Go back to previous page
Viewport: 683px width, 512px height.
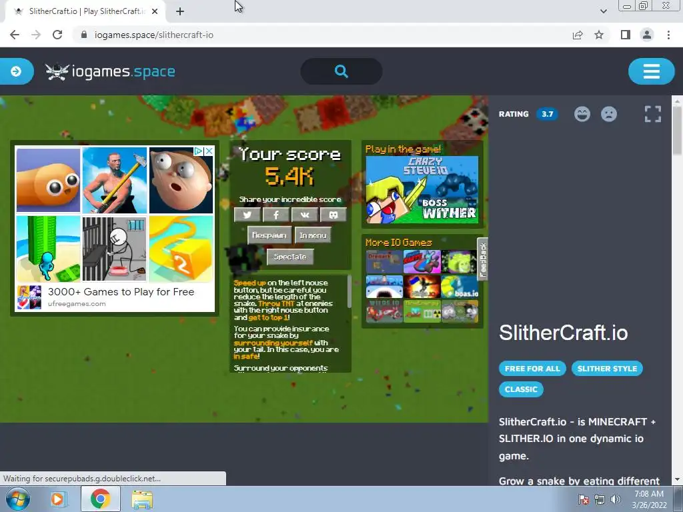[15, 35]
